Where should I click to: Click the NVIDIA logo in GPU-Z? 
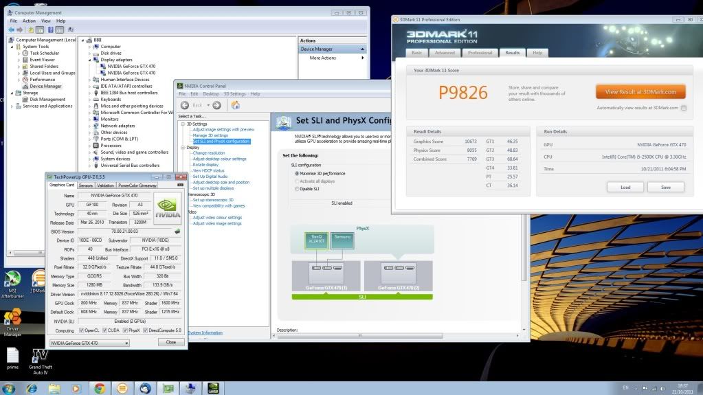tap(167, 208)
